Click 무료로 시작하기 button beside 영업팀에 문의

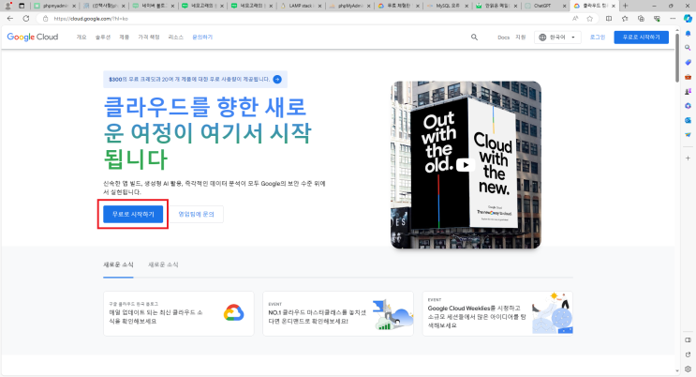(x=133, y=214)
